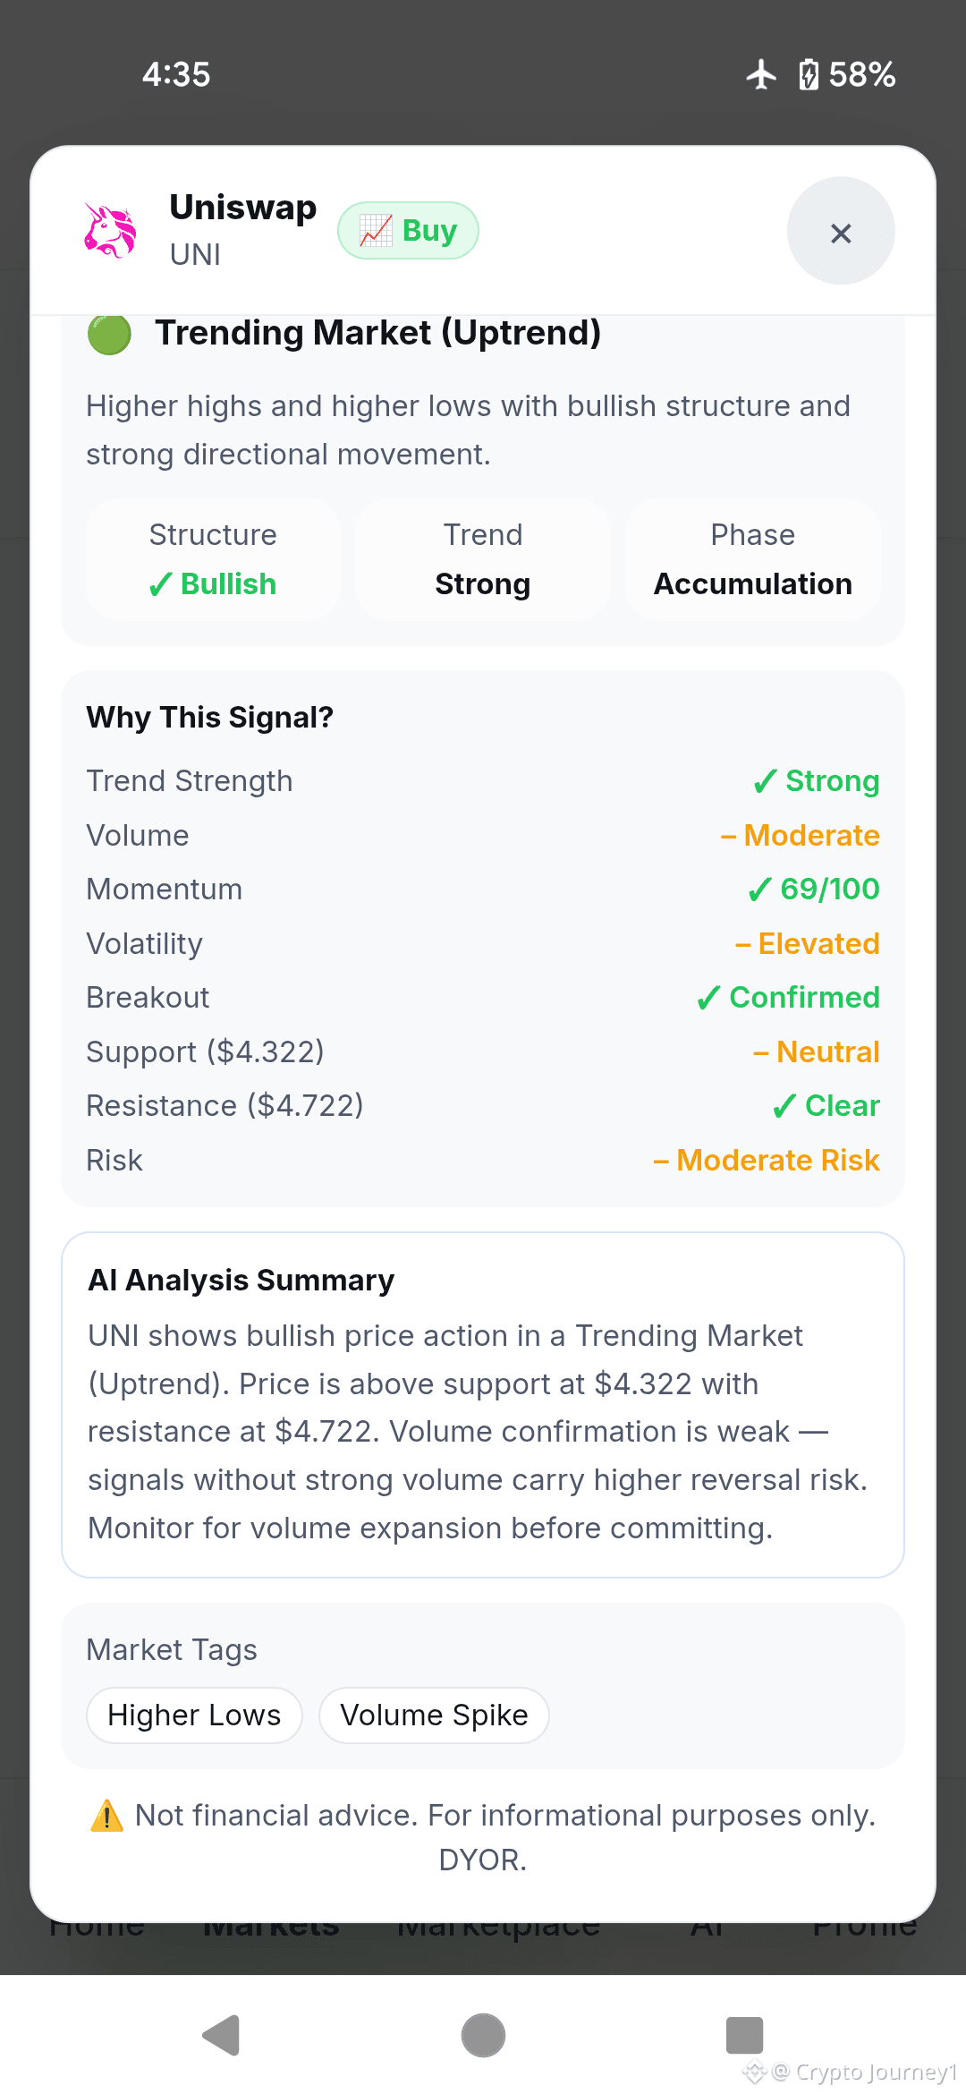Tap the Resistance ($4.722) Clear row
Image resolution: width=966 pixels, height=2094 pixels.
(483, 1106)
